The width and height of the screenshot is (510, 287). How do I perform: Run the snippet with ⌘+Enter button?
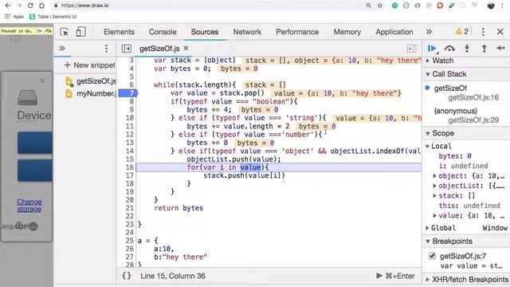(395, 276)
